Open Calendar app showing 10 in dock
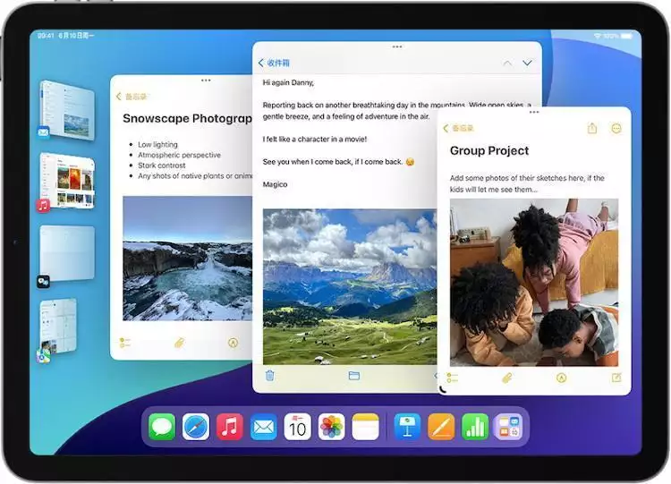This screenshot has height=484, width=671. pyautogui.click(x=297, y=427)
